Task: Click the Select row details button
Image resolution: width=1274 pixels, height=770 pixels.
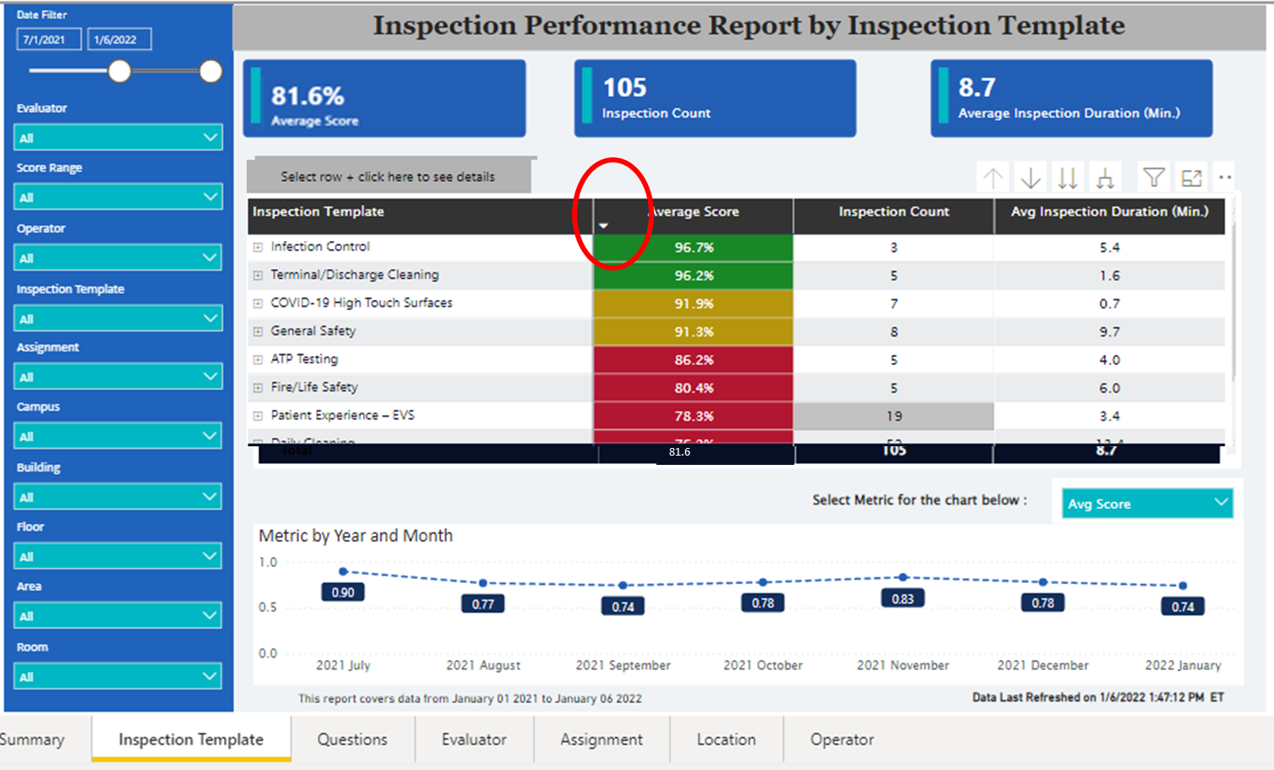Action: (x=389, y=176)
